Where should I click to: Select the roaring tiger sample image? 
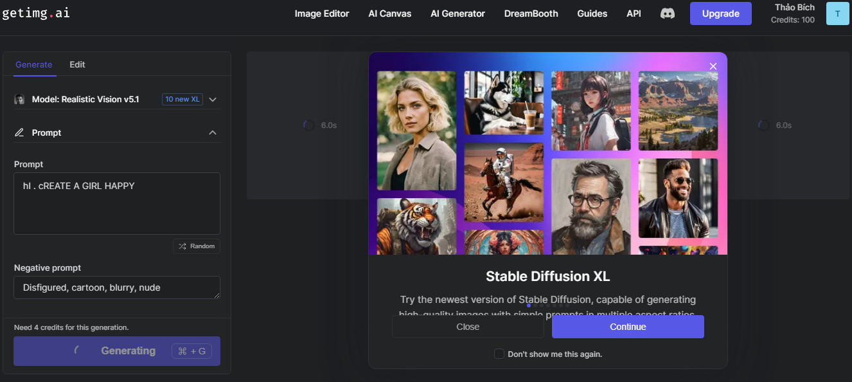pyautogui.click(x=416, y=226)
